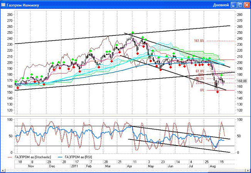Click the Fibonacci '0%' level label

(x=202, y=90)
